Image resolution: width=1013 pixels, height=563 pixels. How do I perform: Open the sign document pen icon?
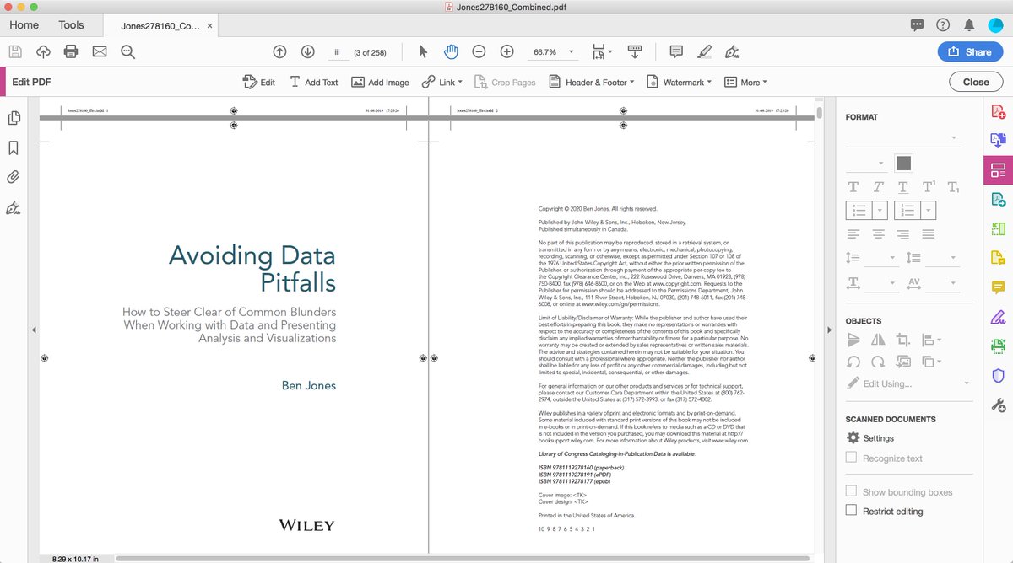[x=733, y=51]
